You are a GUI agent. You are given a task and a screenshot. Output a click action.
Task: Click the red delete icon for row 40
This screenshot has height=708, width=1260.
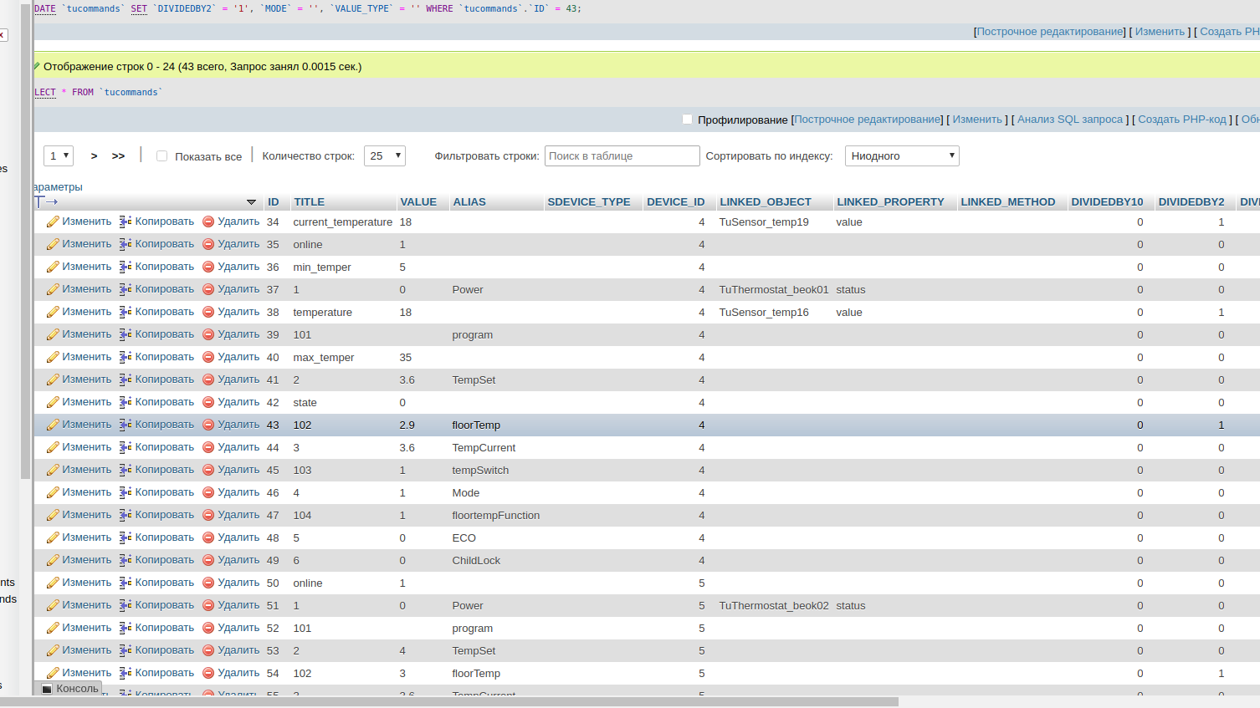[208, 357]
